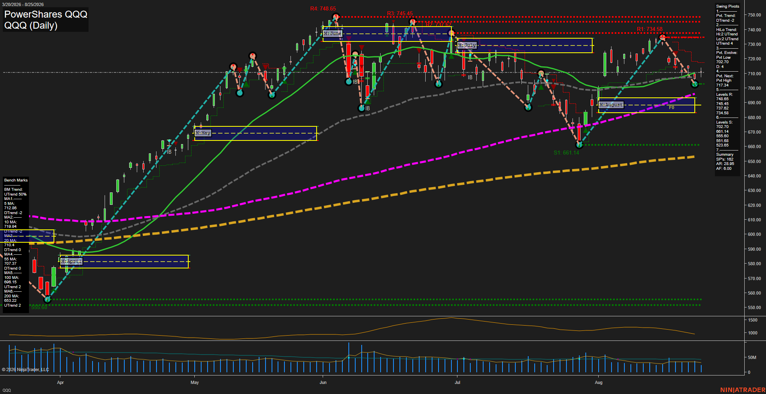The image size is (766, 394).
Task: Click the pivot high marker at R1 734.58
Action: [662, 37]
